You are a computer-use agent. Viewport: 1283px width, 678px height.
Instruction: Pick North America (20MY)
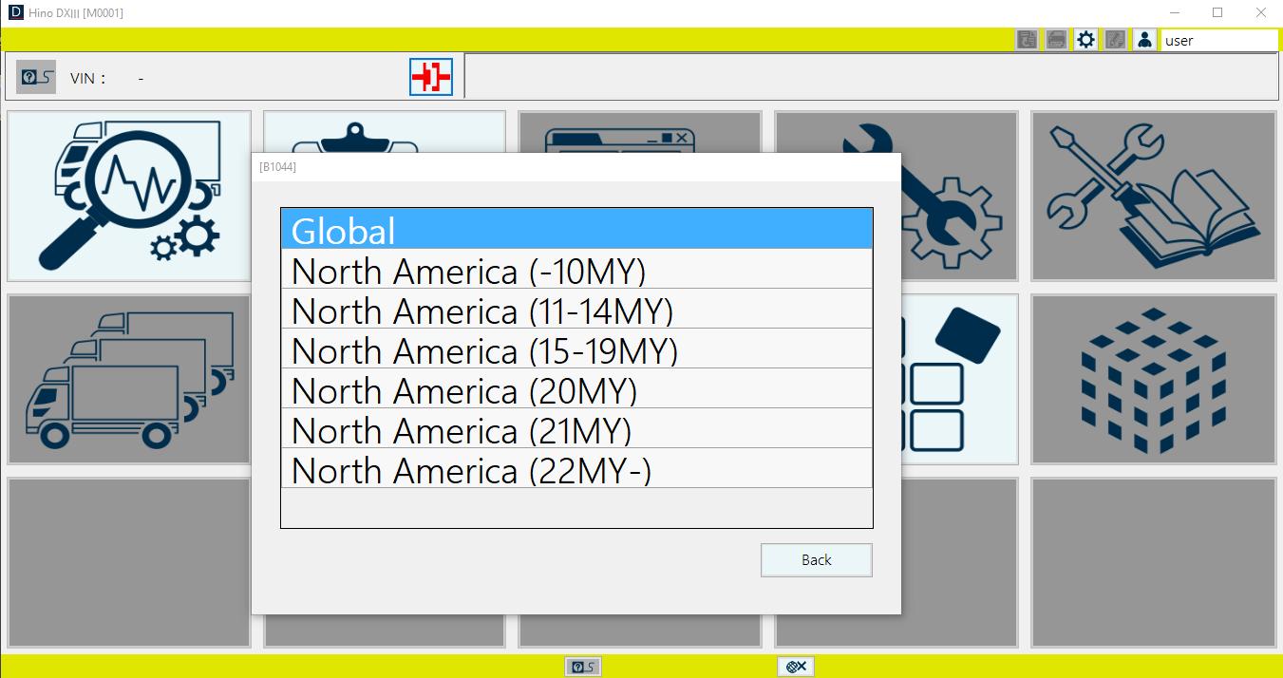pos(576,388)
